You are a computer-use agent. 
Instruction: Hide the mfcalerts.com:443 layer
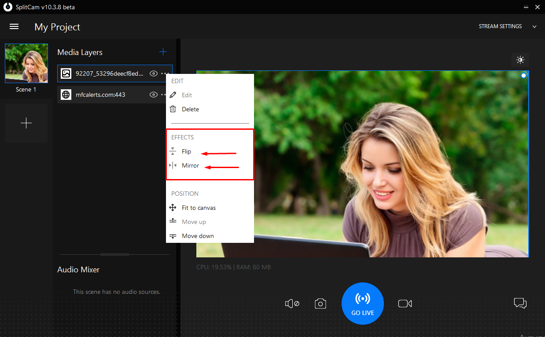pyautogui.click(x=153, y=95)
